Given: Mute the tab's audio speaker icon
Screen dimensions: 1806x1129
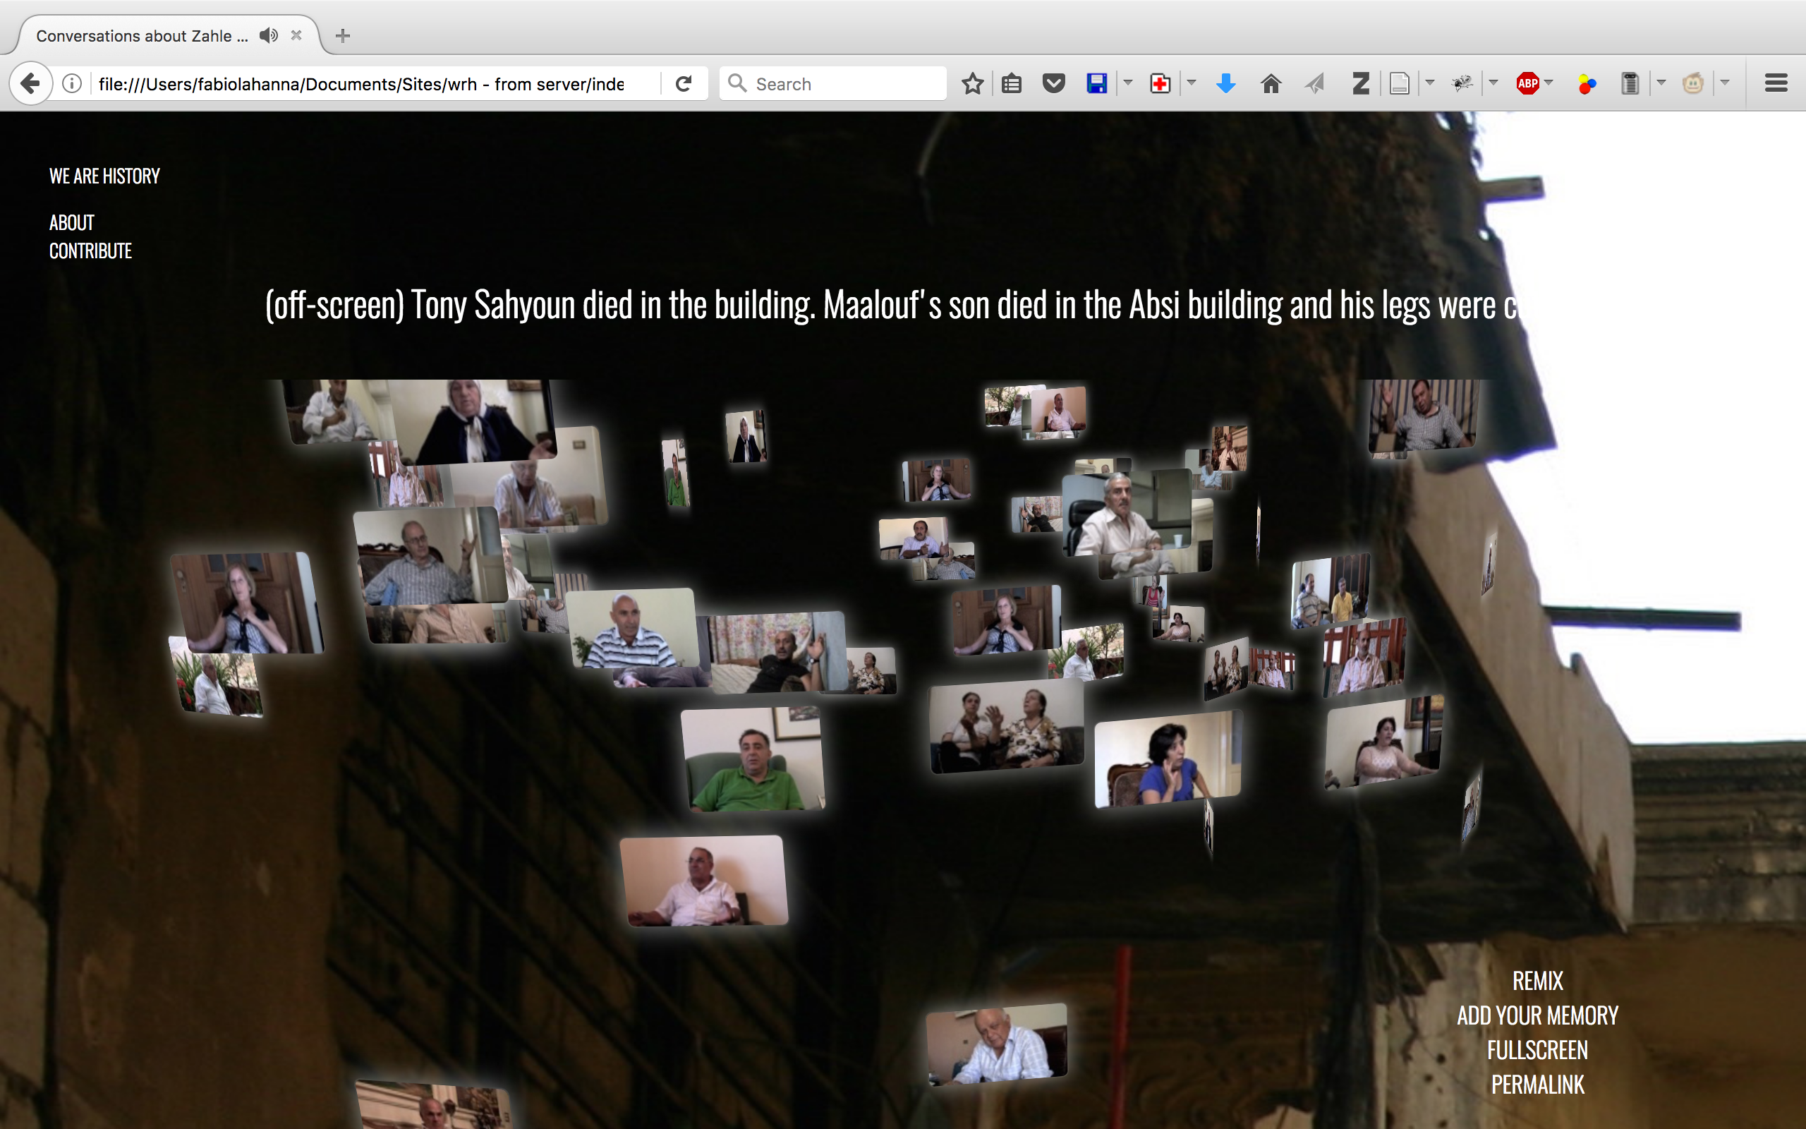Looking at the screenshot, I should pos(269,36).
